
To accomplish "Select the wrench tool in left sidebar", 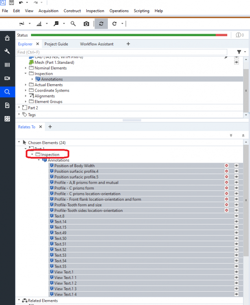I will click(x=7, y=52).
